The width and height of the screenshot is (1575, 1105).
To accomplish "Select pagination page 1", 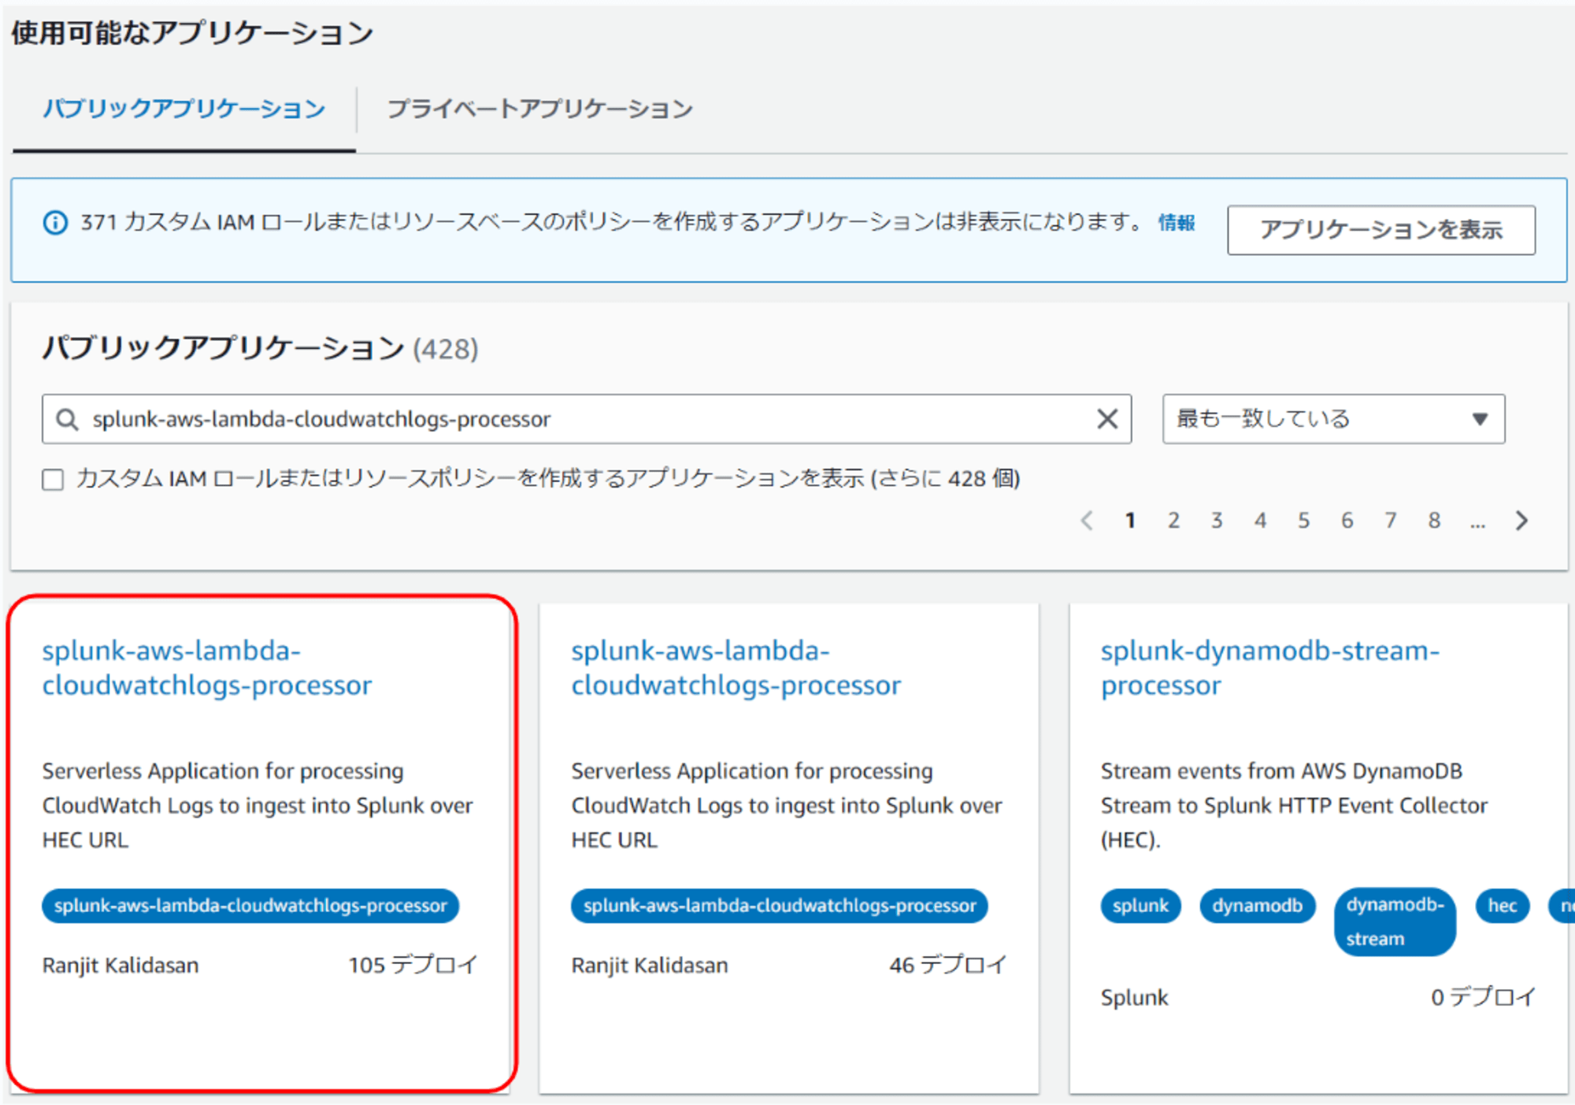I will click(x=1130, y=521).
